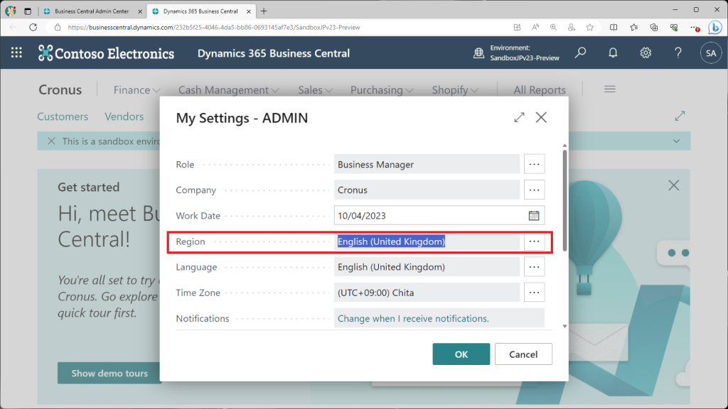This screenshot has width=728, height=409.
Task: Open browser collections icon
Action: coord(654,28)
